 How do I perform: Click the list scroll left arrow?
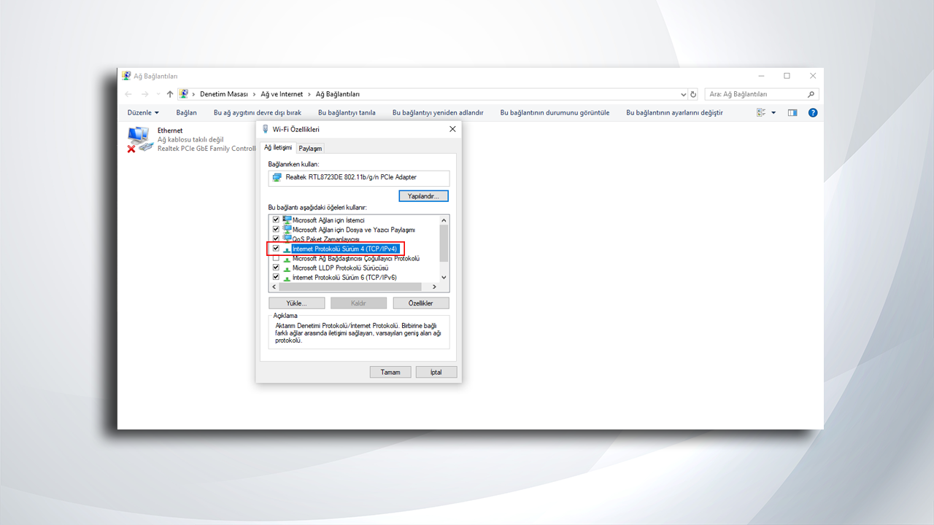(274, 287)
